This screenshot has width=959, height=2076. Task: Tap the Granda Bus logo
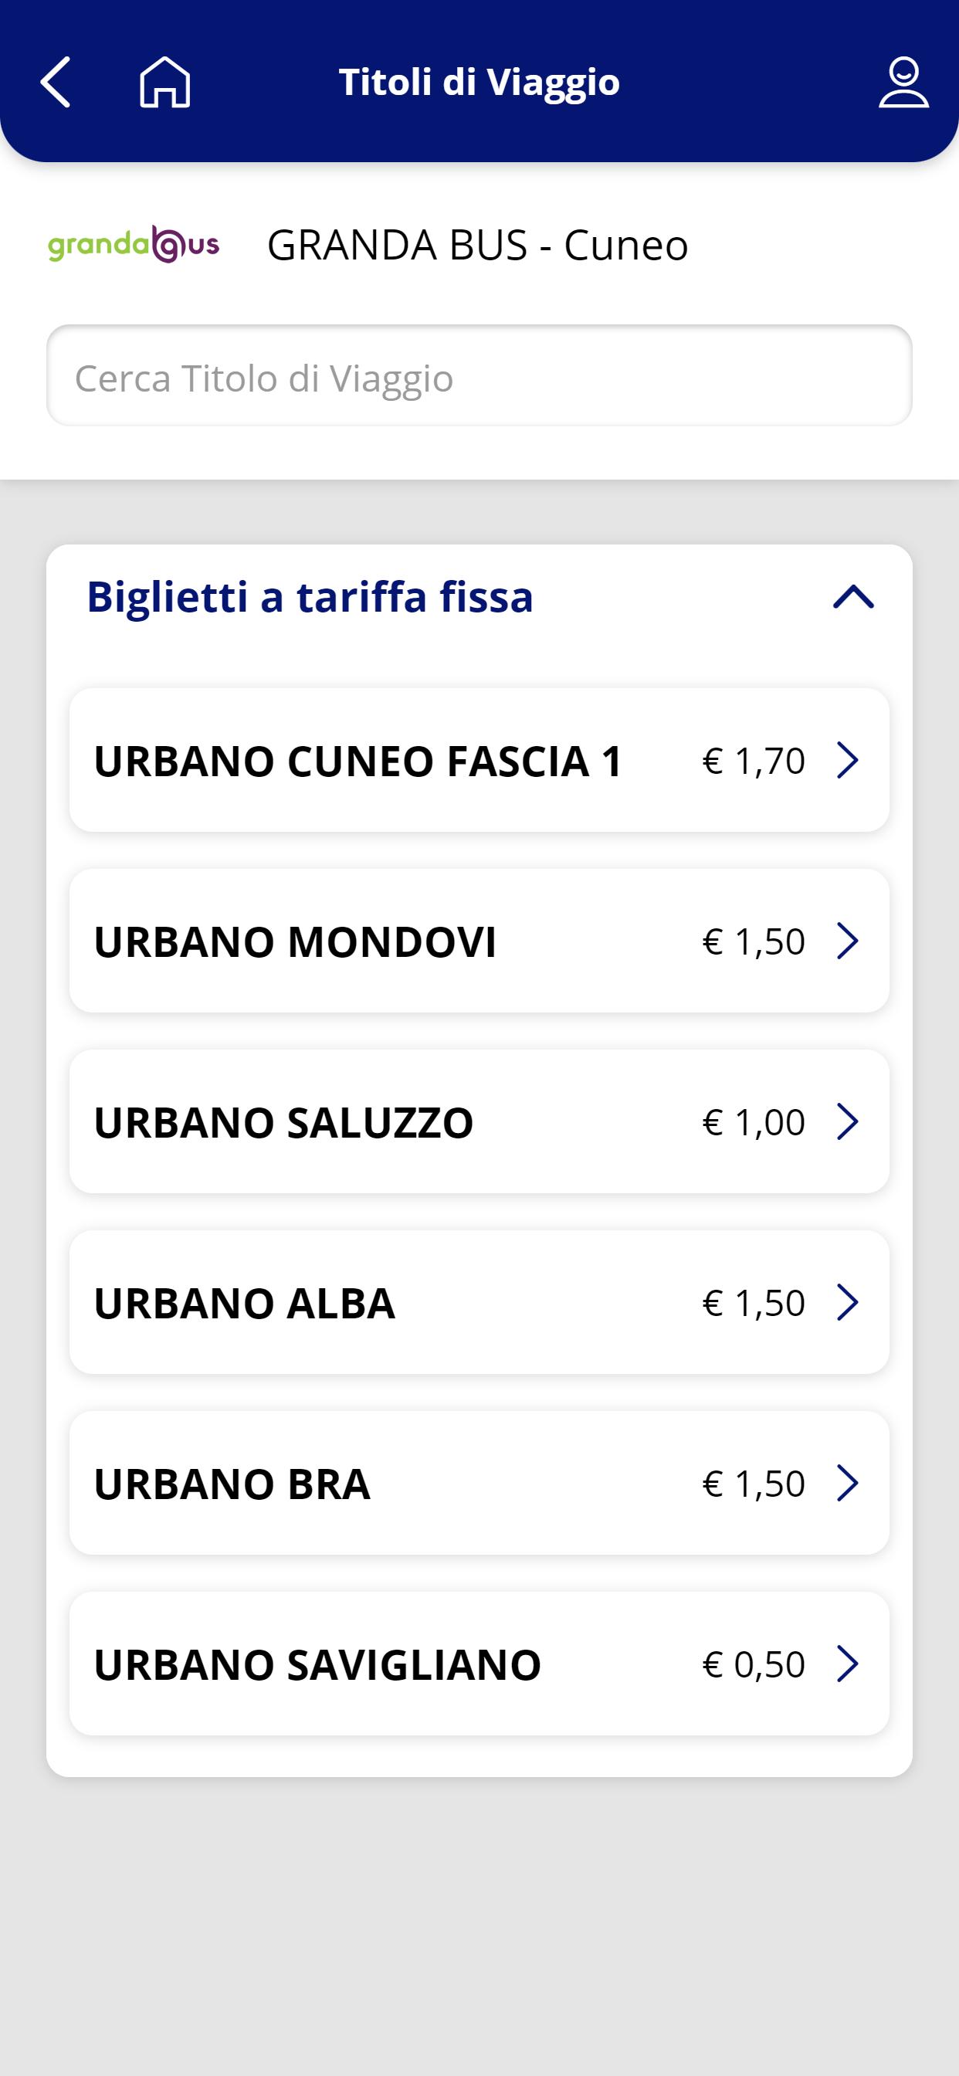[134, 244]
